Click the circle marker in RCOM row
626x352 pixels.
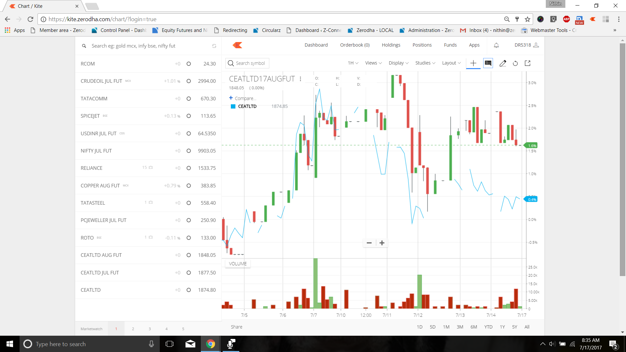coord(188,64)
